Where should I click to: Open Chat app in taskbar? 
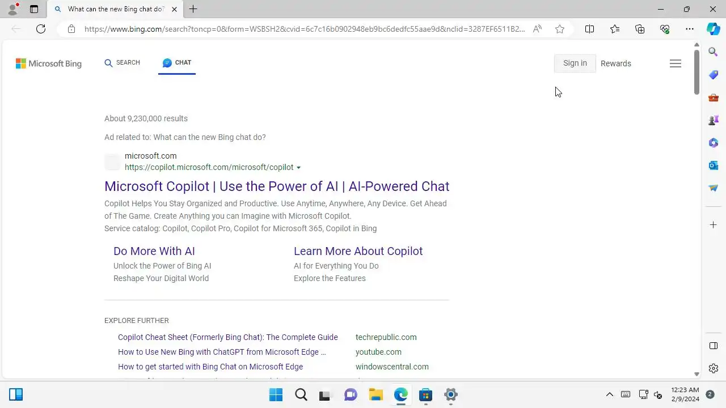351,395
